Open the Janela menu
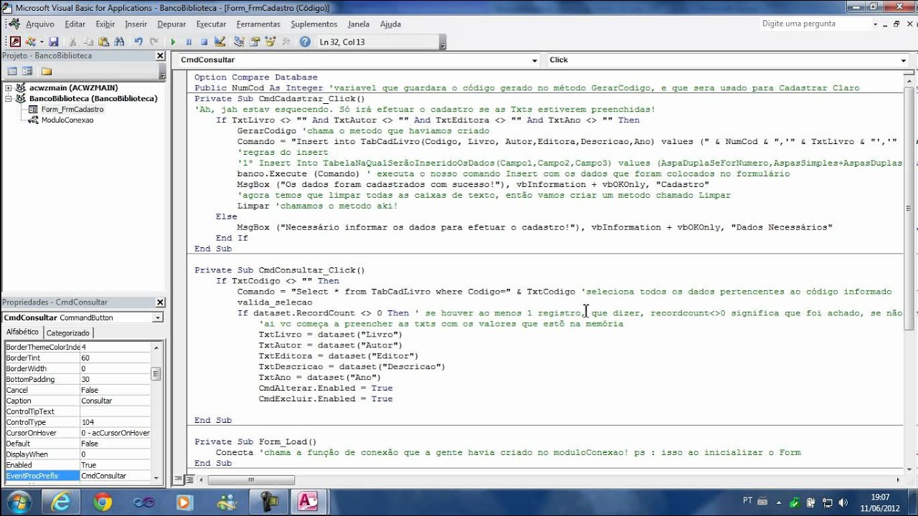918x516 pixels. click(358, 24)
